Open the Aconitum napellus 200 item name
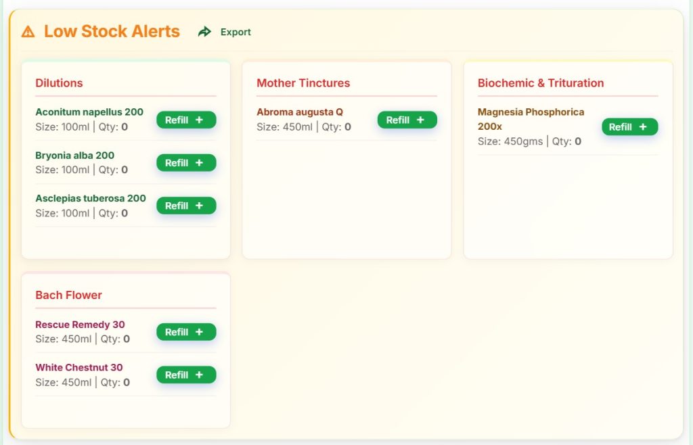693x445 pixels. coord(89,112)
